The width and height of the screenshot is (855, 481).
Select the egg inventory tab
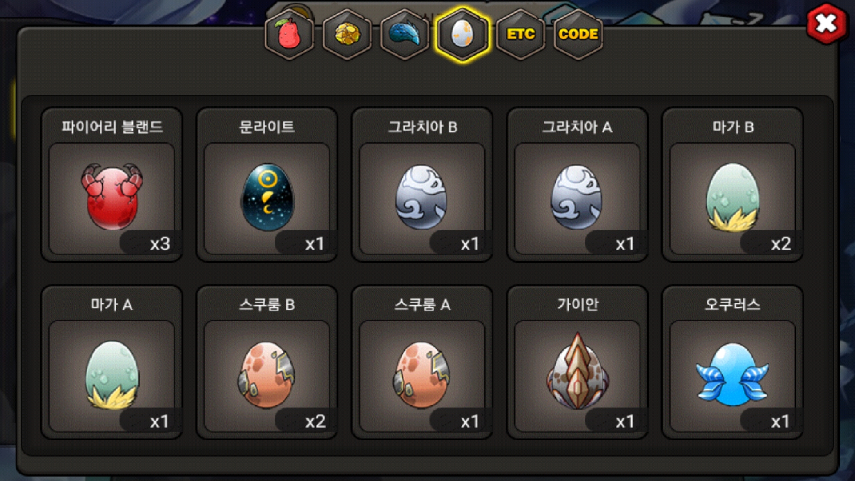(463, 35)
